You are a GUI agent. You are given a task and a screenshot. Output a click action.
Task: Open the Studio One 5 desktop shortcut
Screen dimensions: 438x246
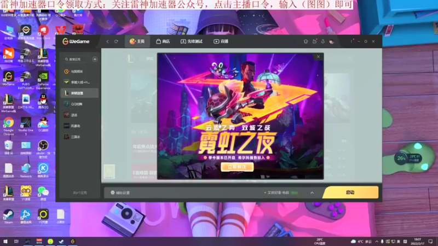26,126
